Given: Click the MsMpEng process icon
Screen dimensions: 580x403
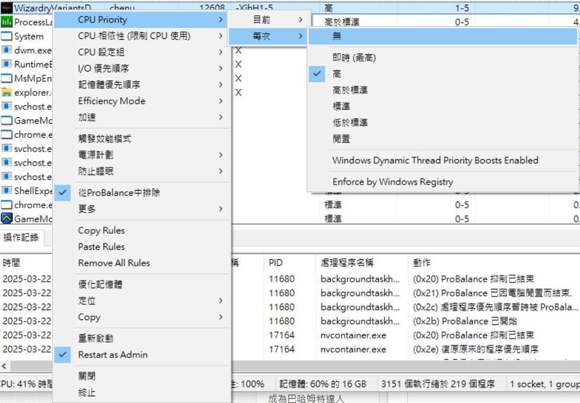Looking at the screenshot, I should coord(7,78).
